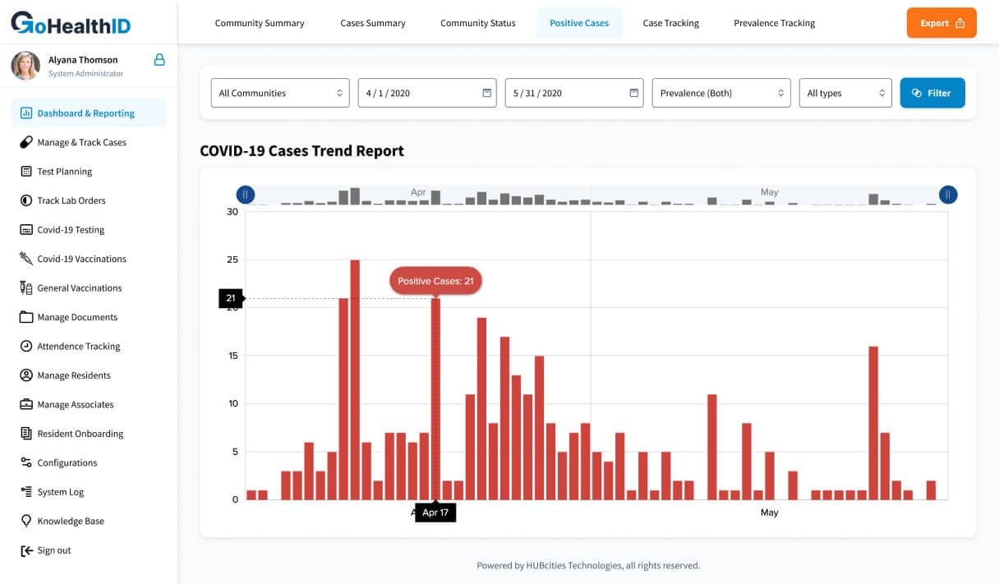
Task: Click the Dashboard & Reporting chart icon
Action: [x=25, y=113]
